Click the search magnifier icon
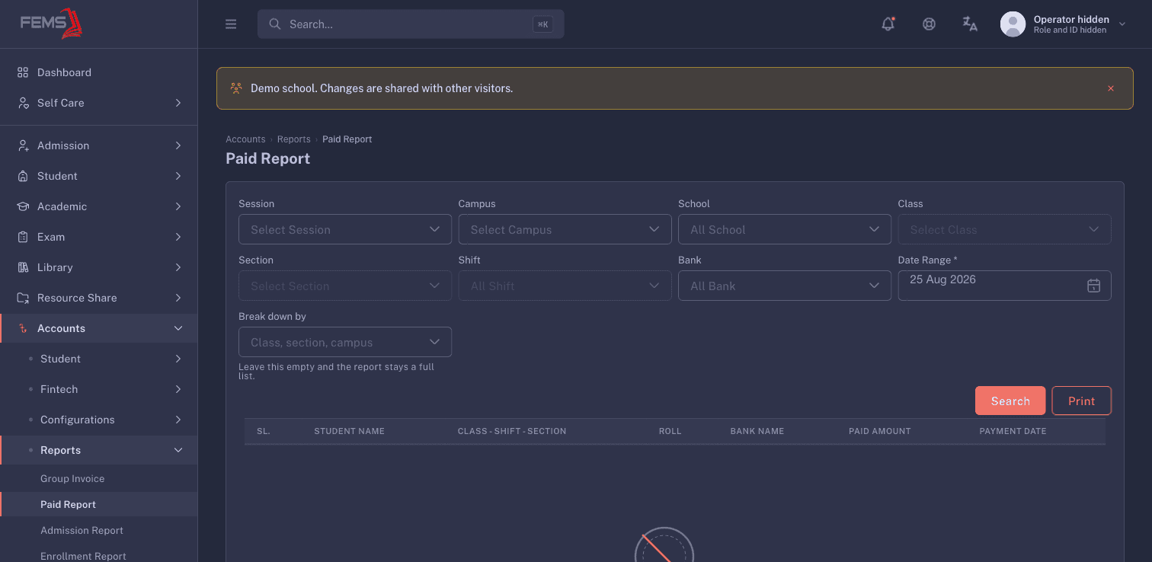Screen dimensions: 1152x562 click(275, 24)
